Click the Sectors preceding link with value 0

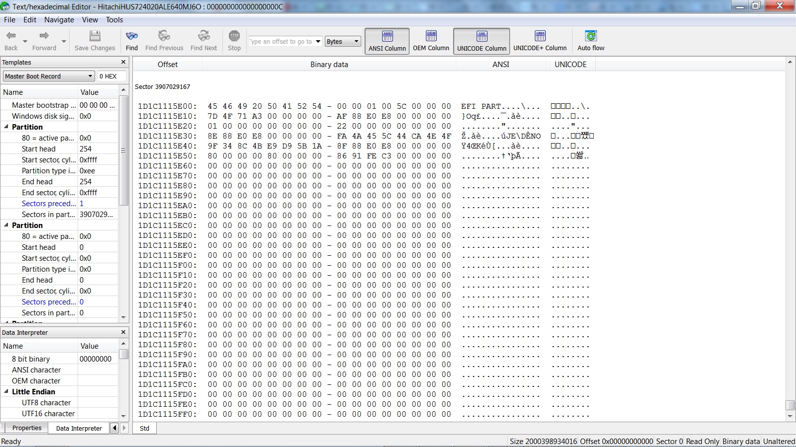49,301
